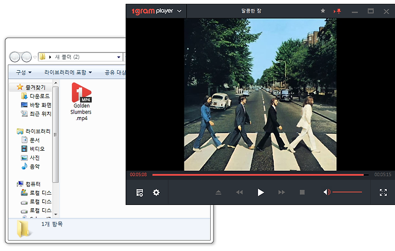Screen dimensions: 395x251
Task: Play the video in 1gram player
Action: click(x=261, y=192)
